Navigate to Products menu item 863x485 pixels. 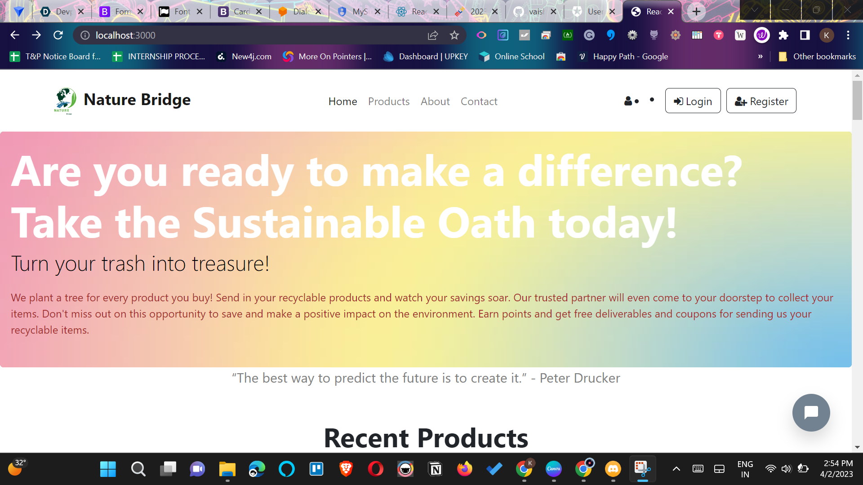pos(388,101)
